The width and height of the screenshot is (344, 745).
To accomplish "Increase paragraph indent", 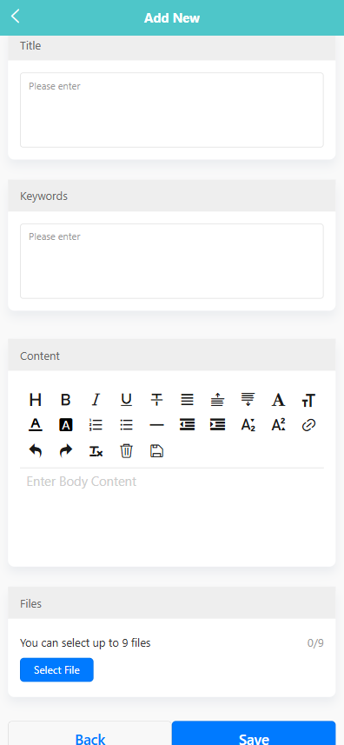I will [217, 425].
